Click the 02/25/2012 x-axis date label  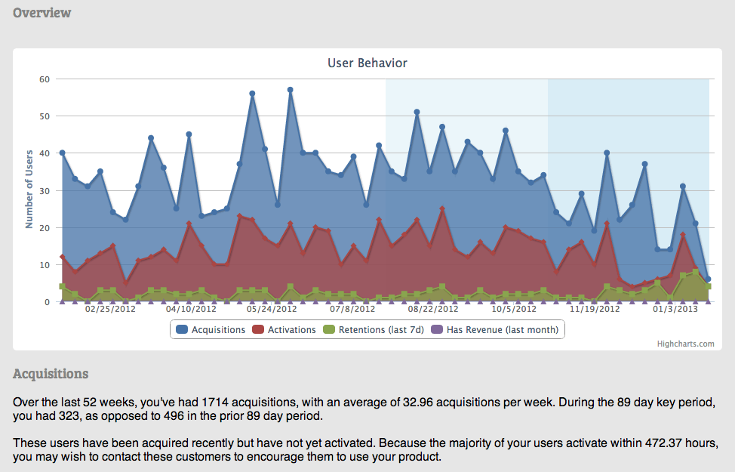click(x=110, y=309)
